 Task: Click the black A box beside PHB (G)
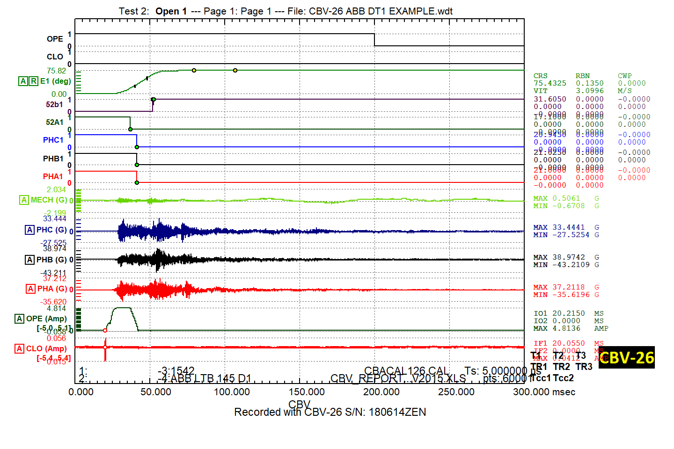click(30, 260)
